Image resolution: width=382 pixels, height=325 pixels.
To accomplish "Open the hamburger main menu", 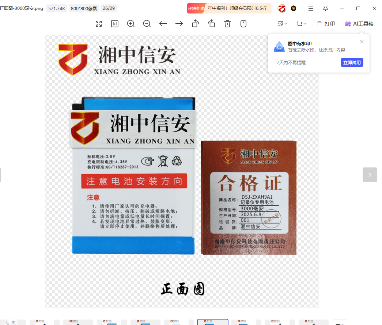I will (x=310, y=8).
